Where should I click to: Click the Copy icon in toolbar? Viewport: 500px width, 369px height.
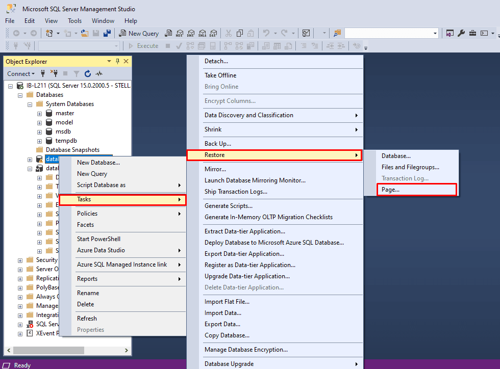[x=240, y=33]
